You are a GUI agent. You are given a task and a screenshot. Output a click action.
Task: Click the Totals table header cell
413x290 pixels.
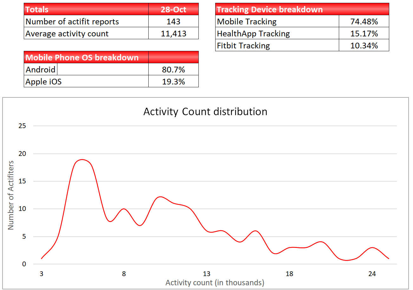[x=86, y=9]
